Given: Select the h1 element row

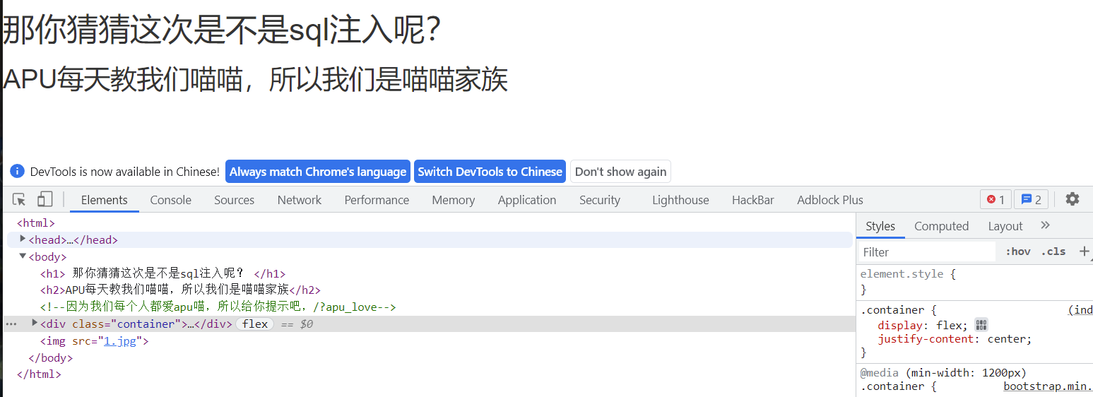Looking at the screenshot, I should click(x=163, y=273).
